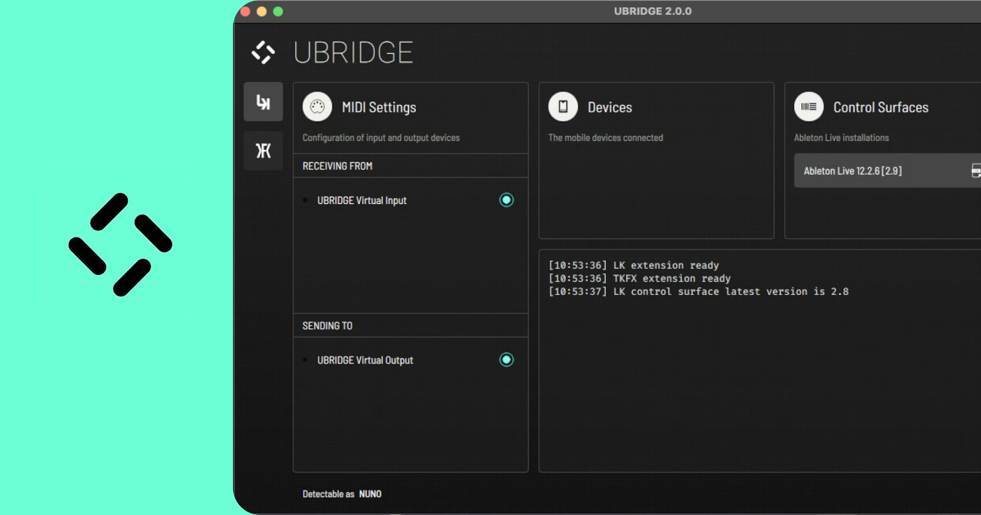The width and height of the screenshot is (981, 515).
Task: Click the Devices phone icon
Action: coord(563,107)
